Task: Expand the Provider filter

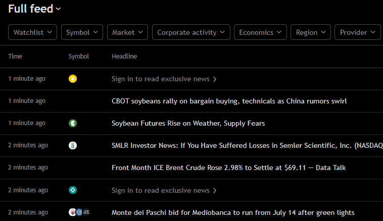Action: (358, 32)
